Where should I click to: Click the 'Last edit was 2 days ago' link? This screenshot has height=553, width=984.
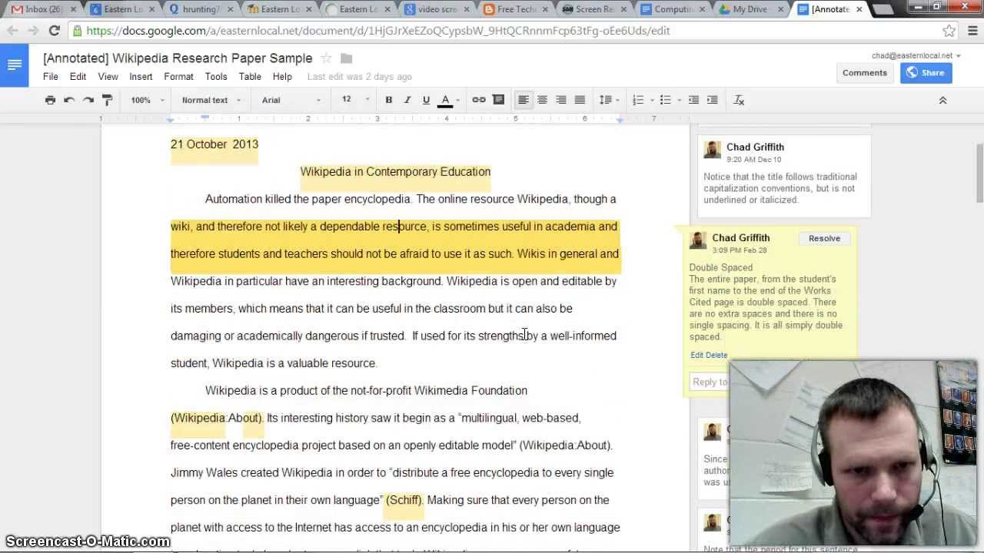pyautogui.click(x=359, y=77)
